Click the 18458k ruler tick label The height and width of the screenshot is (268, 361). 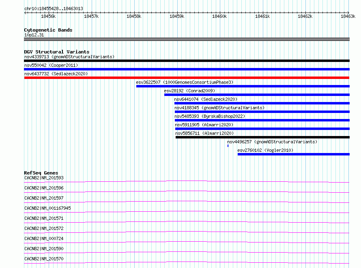pos(134,16)
